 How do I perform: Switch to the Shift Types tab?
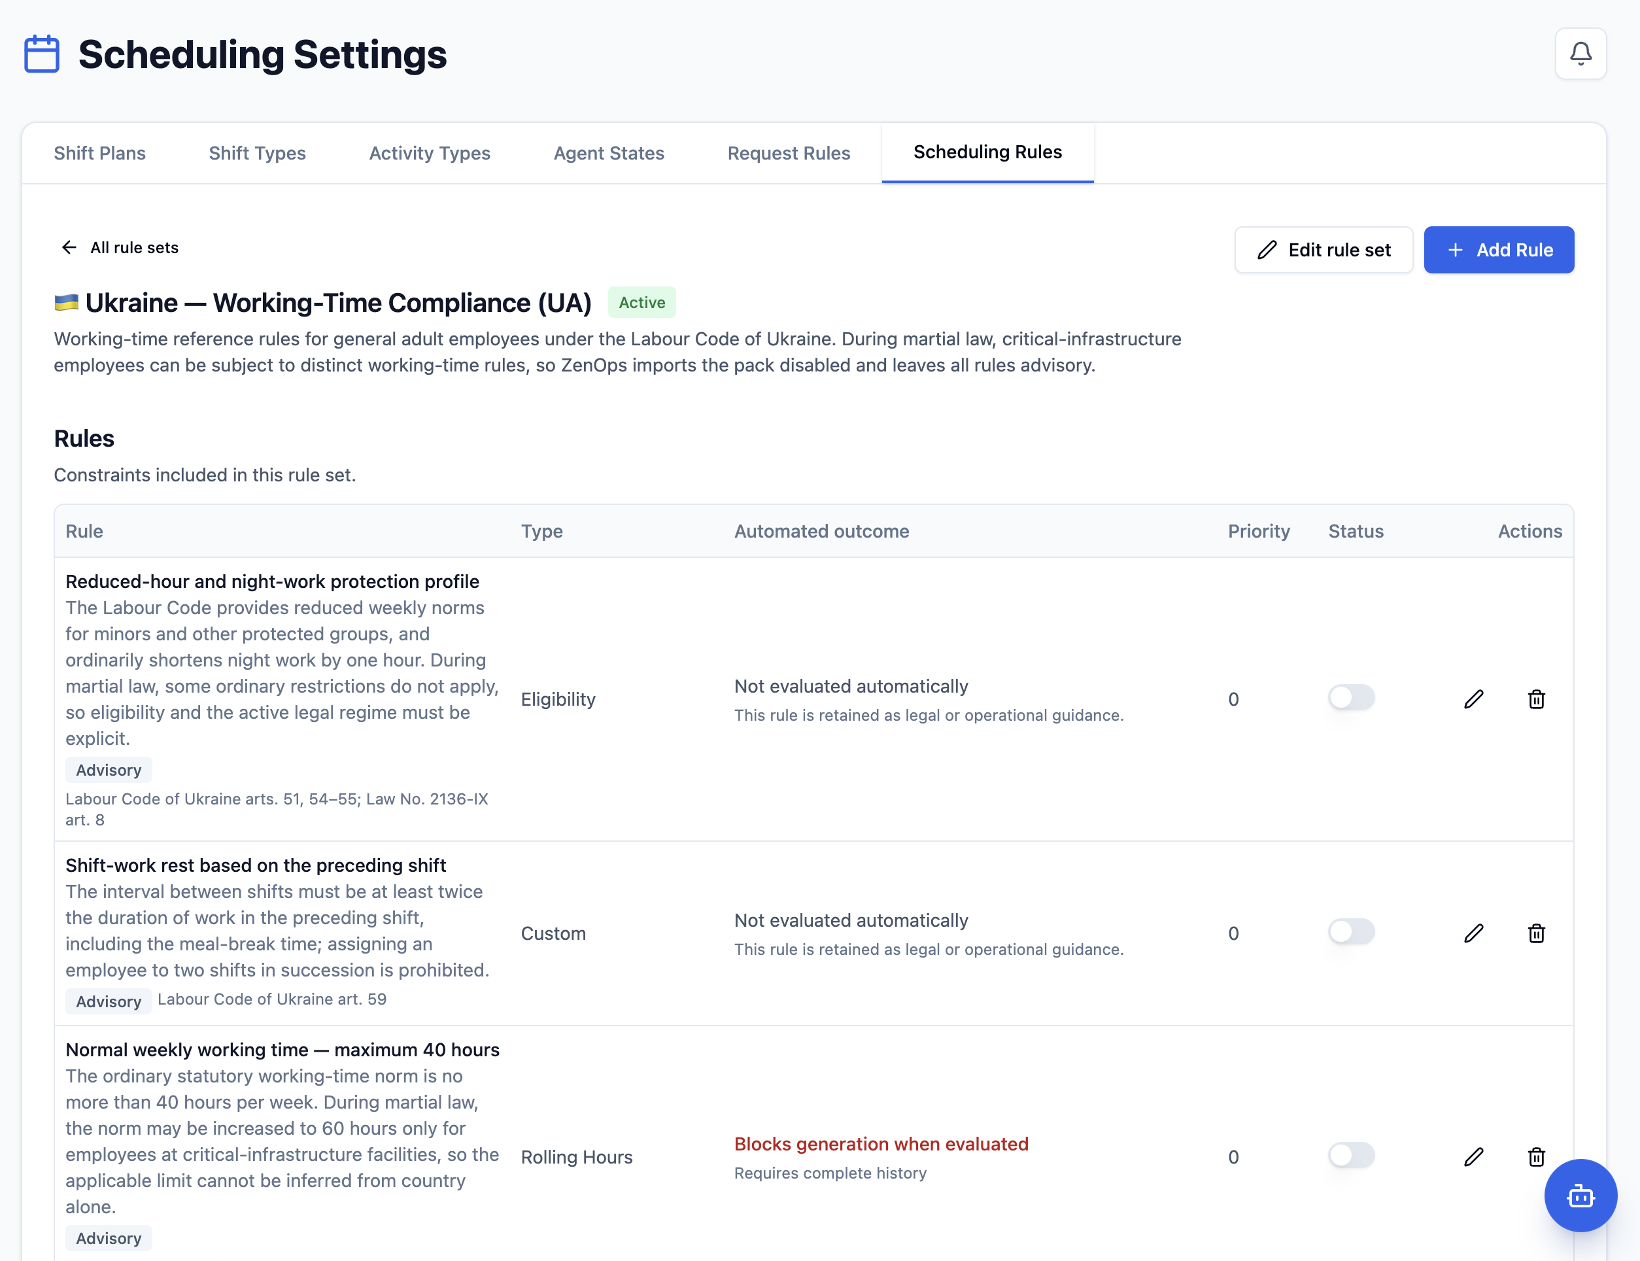pos(258,153)
